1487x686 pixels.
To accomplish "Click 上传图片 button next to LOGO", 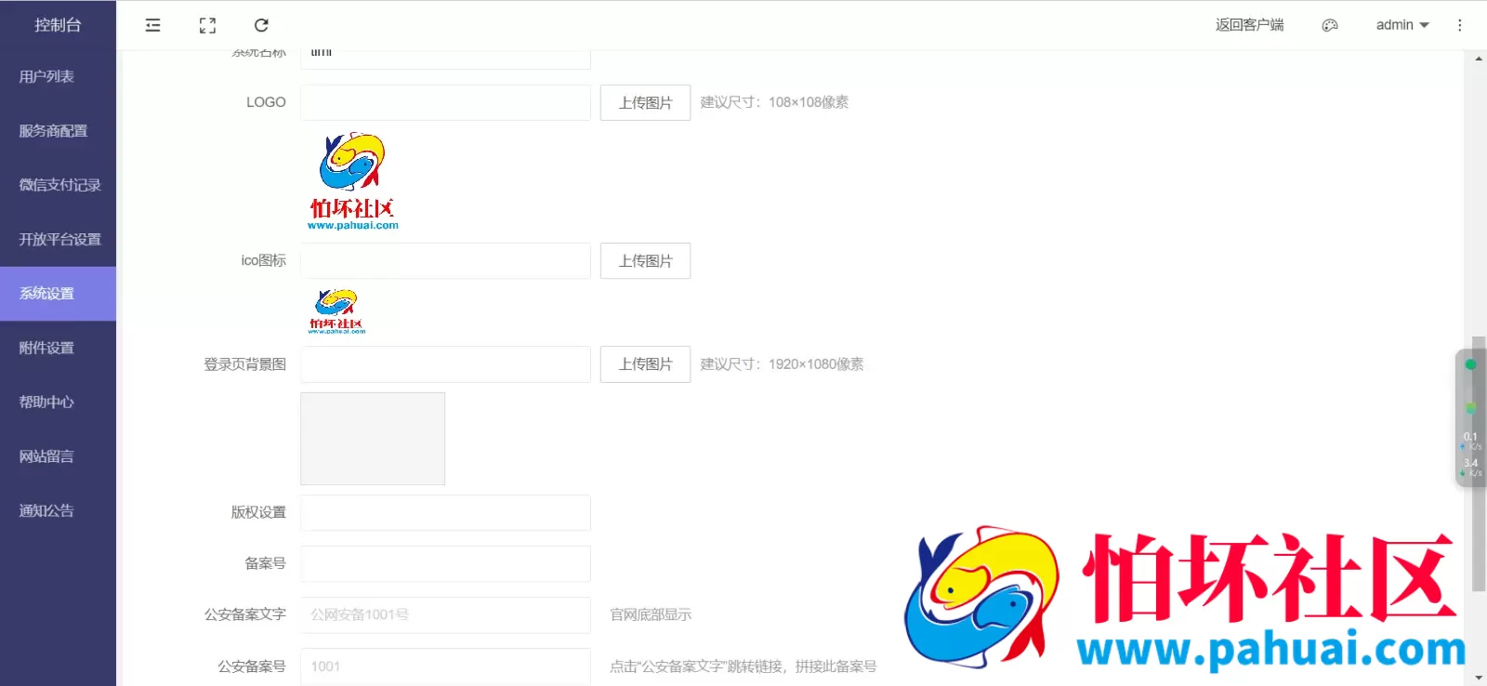I will (645, 102).
